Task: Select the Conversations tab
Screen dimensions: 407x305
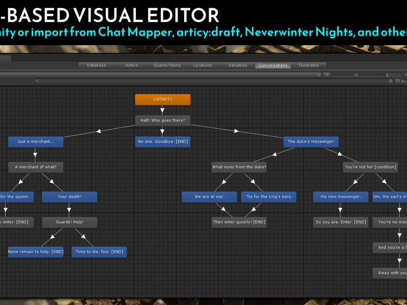Action: point(273,66)
